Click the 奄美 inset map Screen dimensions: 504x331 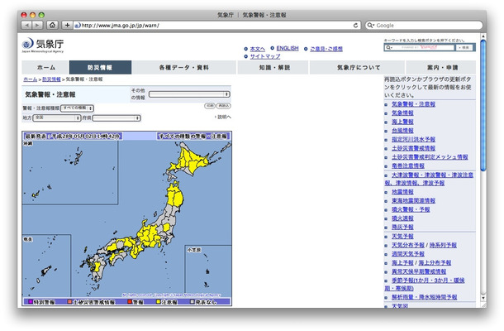click(46, 266)
